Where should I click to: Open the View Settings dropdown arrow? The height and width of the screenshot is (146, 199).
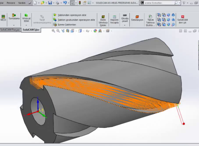click(111, 31)
